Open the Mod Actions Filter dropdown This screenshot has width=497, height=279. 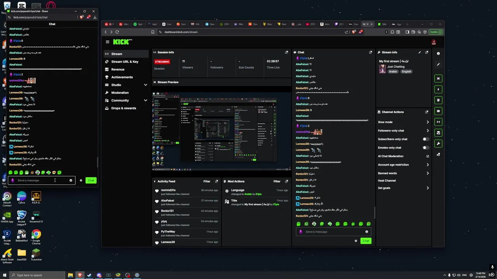(x=277, y=181)
